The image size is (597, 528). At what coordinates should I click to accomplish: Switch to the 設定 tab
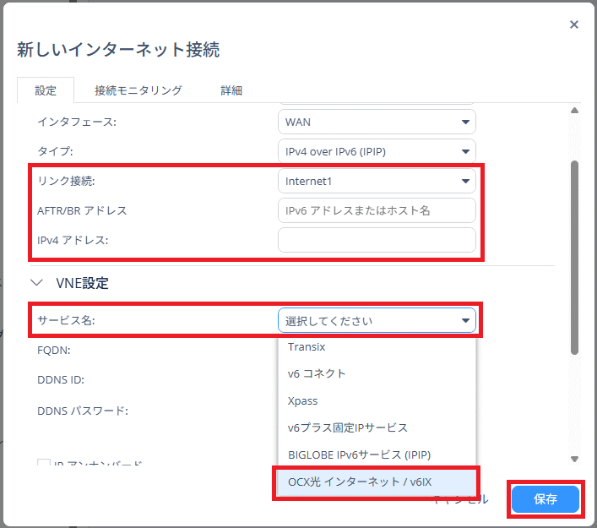(46, 90)
